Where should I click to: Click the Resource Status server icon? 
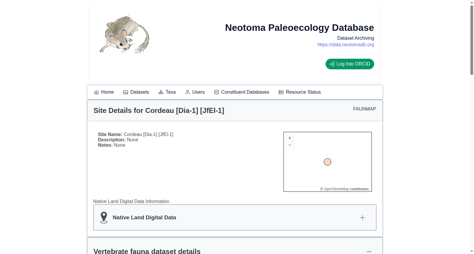(x=281, y=92)
